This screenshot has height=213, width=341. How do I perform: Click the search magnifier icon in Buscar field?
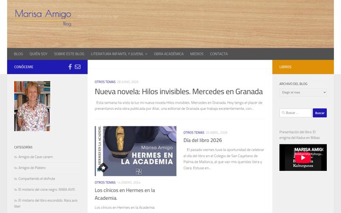[x=283, y=113]
